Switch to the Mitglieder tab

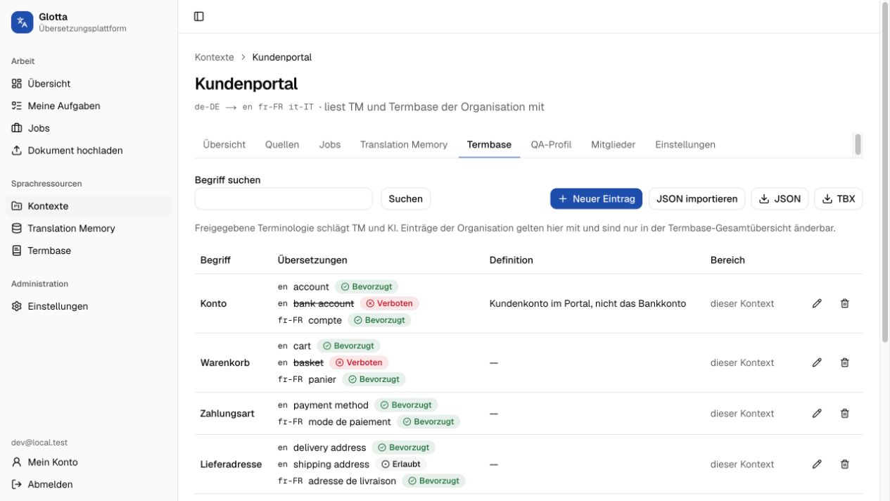click(x=614, y=144)
